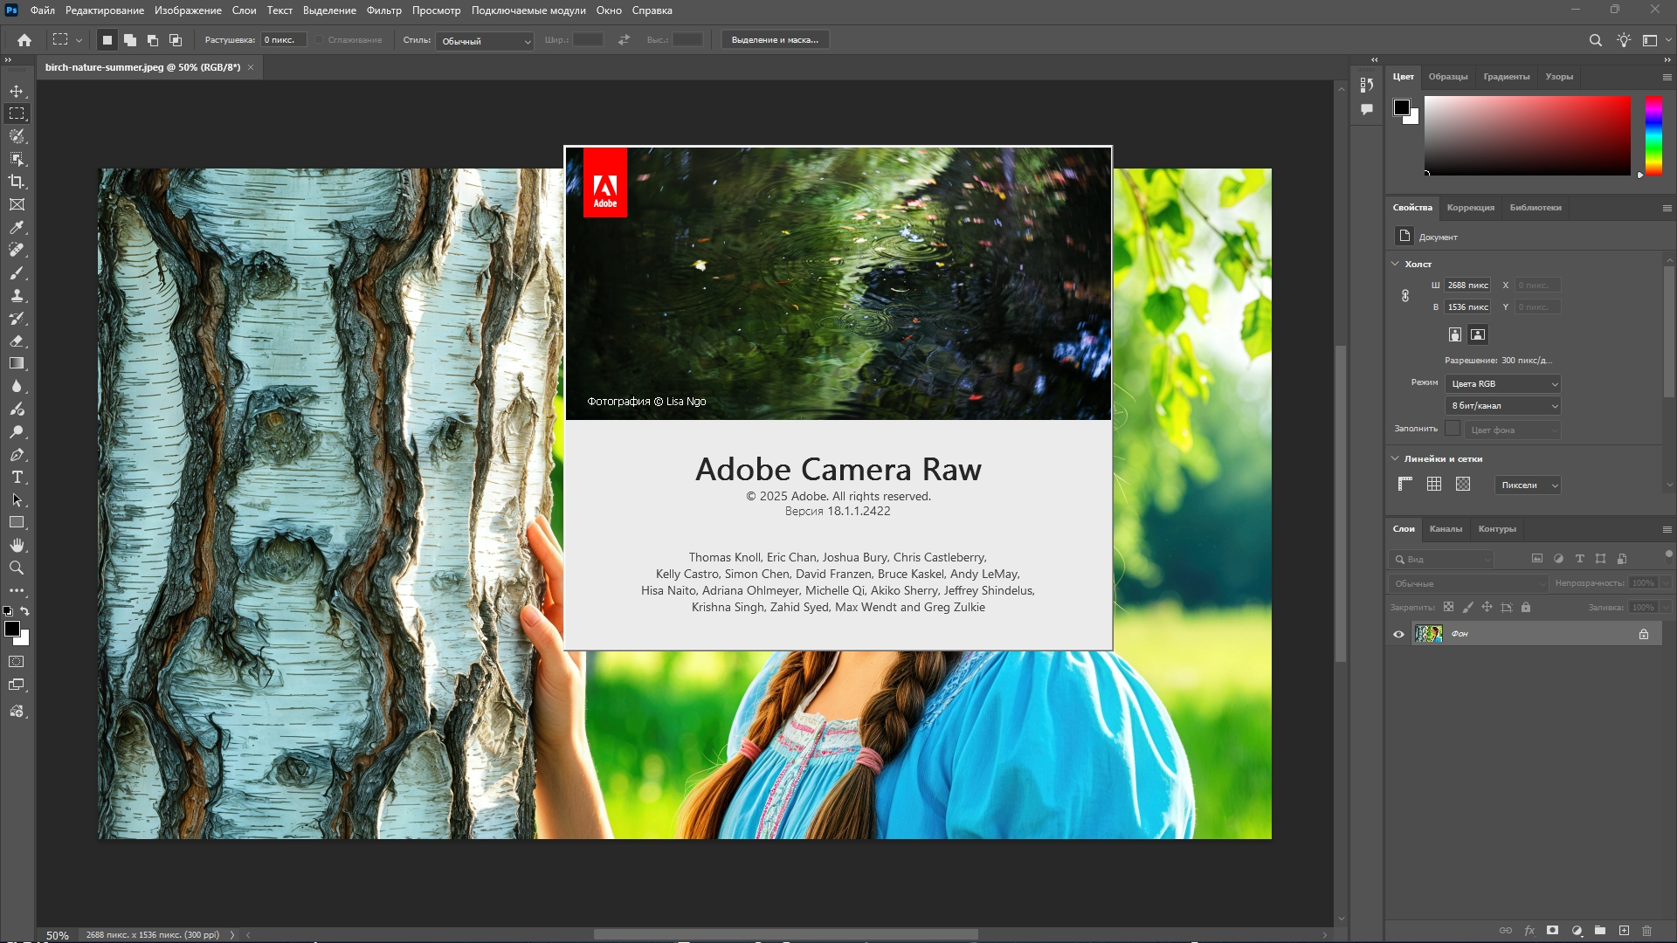Open the search magnifier in options bar
This screenshot has width=1677, height=943.
1595,40
